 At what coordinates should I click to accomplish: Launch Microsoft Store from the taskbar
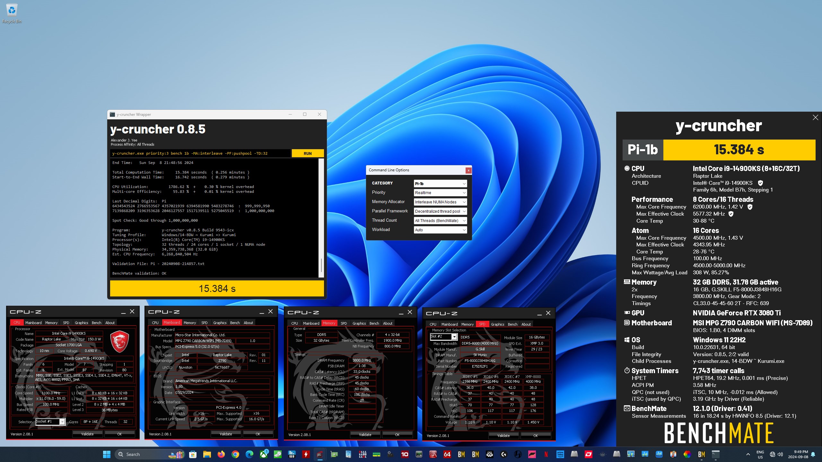coord(193,454)
